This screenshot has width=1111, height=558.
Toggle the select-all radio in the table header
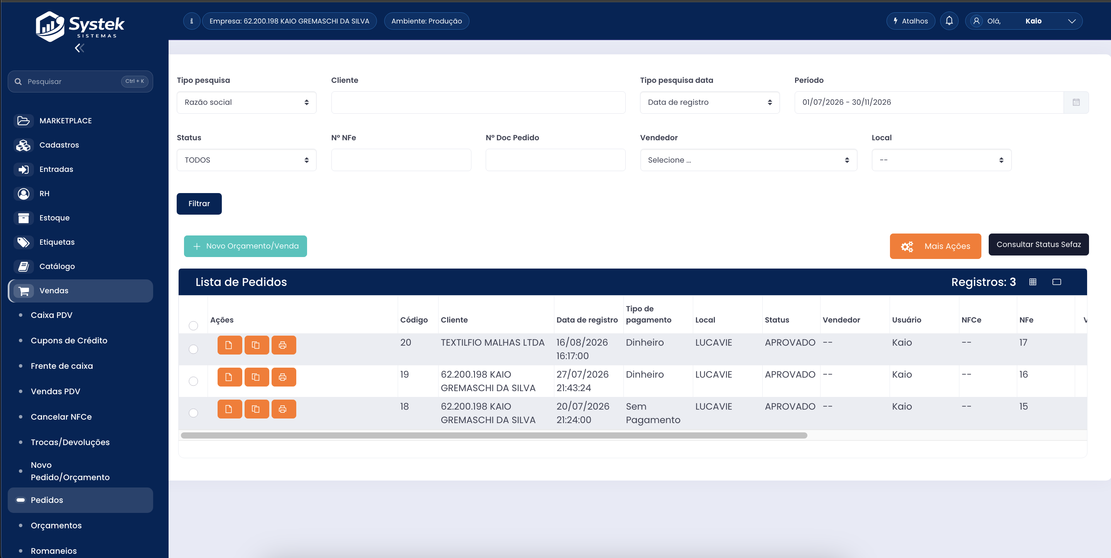click(x=193, y=326)
